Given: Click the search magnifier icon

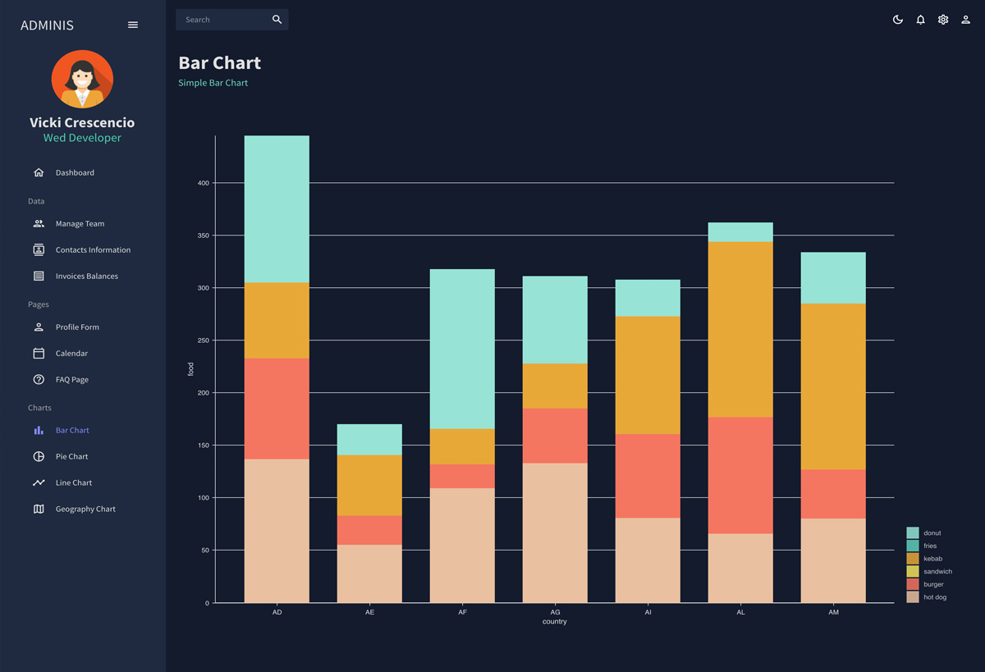Looking at the screenshot, I should click(277, 20).
